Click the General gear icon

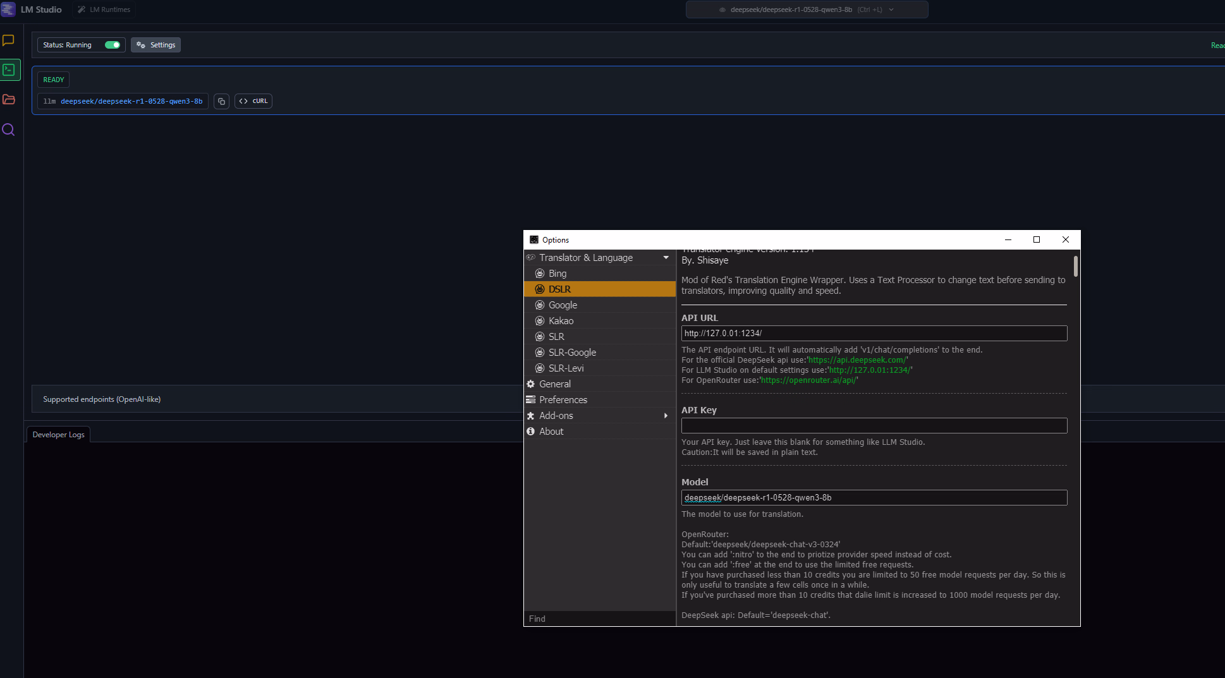point(531,384)
